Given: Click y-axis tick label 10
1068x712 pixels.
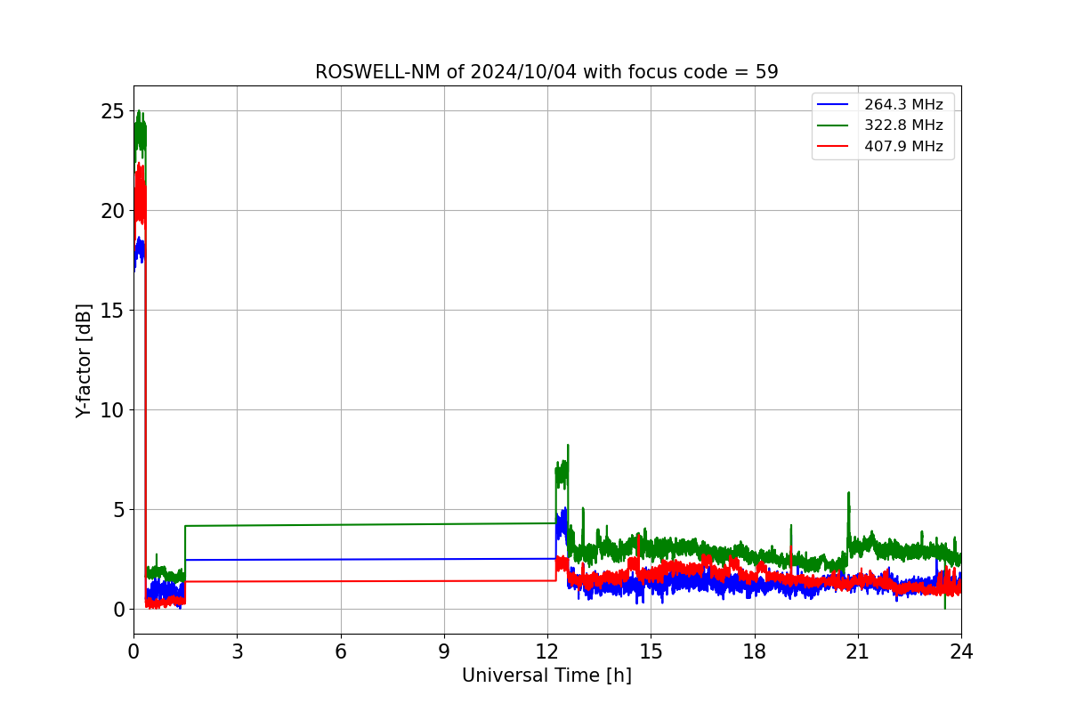Looking at the screenshot, I should (x=111, y=410).
